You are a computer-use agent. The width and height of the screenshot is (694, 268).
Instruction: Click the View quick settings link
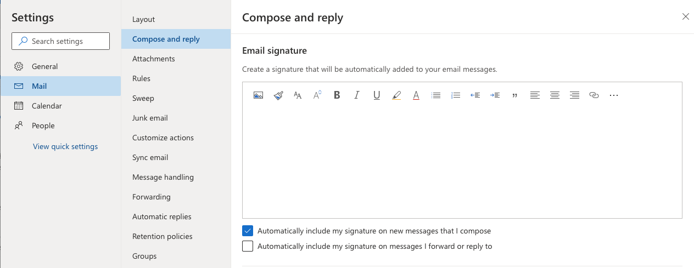click(x=65, y=146)
